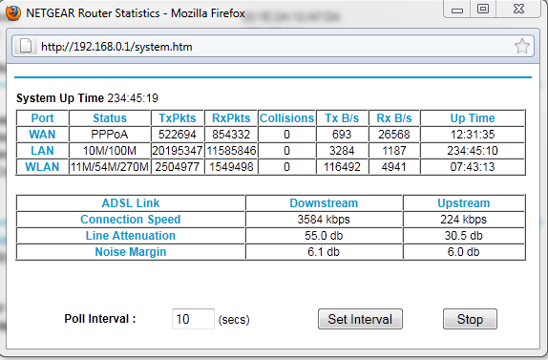The width and height of the screenshot is (548, 360).
Task: Click the Rx B/s column header
Action: pos(394,118)
